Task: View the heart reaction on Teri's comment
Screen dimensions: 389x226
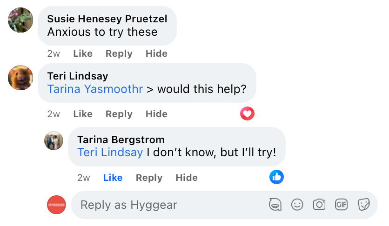Action: pyautogui.click(x=248, y=113)
